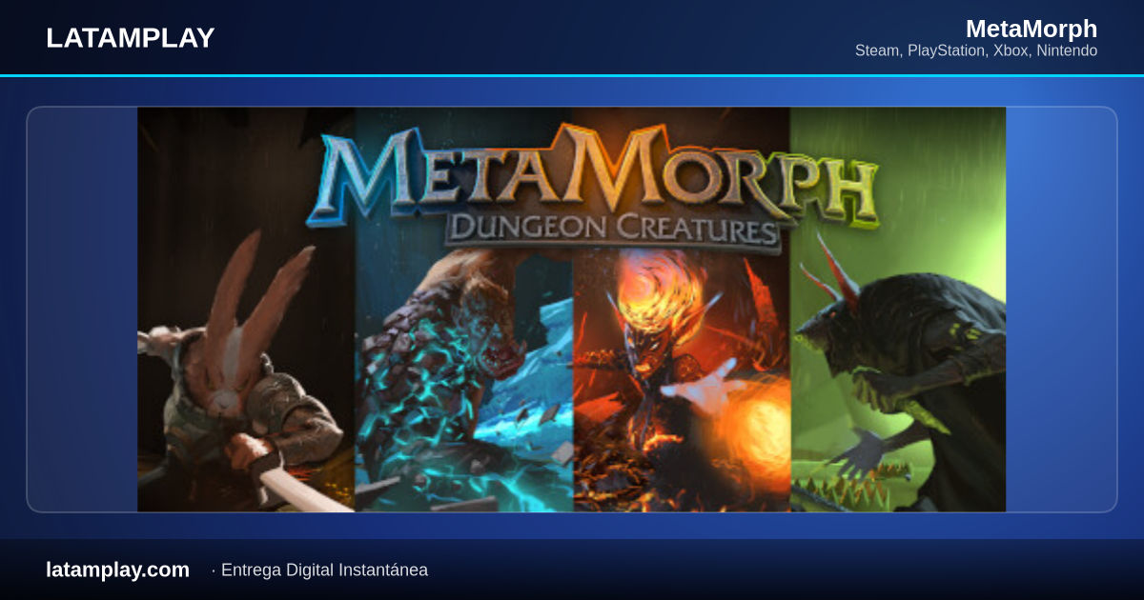This screenshot has height=600, width=1144.
Task: Click the 'Dungeon Creatures' subtitle on banner
Action: [x=612, y=229]
